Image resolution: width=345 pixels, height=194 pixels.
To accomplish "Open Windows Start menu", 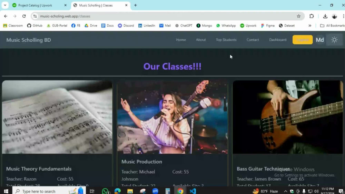I will [6, 191].
